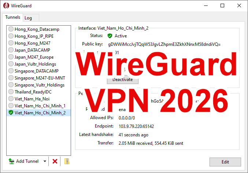Open the Add Tunnel dropdown arrow
This screenshot has height=173, width=248.
point(45,161)
